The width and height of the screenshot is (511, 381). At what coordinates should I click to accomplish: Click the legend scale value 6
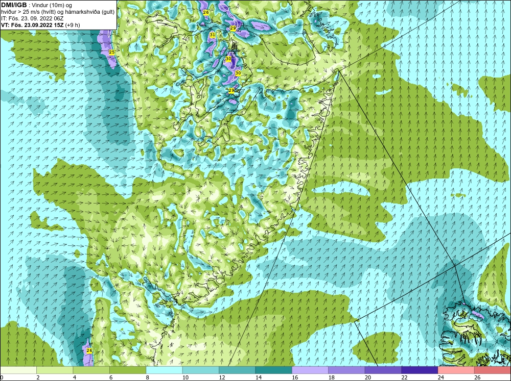coord(111,377)
